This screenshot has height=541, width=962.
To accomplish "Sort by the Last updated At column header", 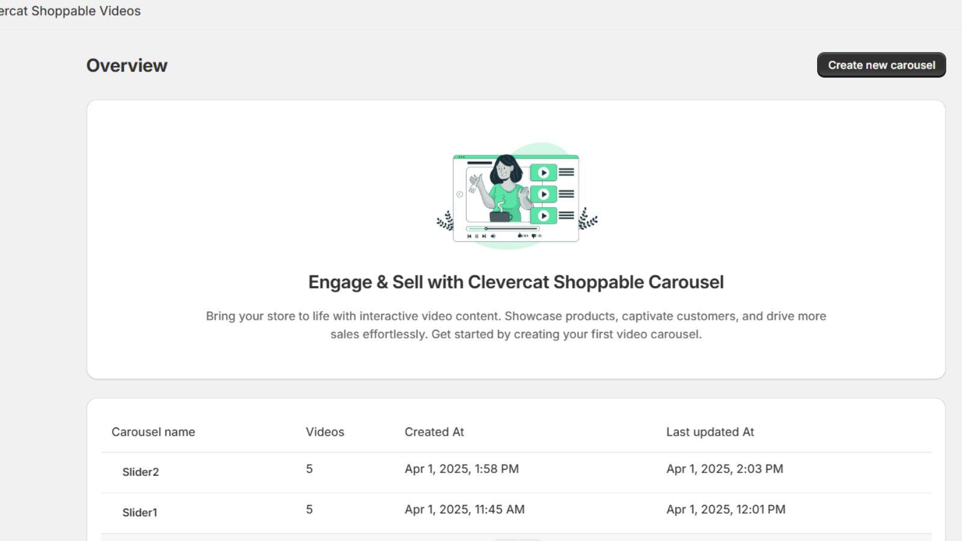I will [x=710, y=432].
